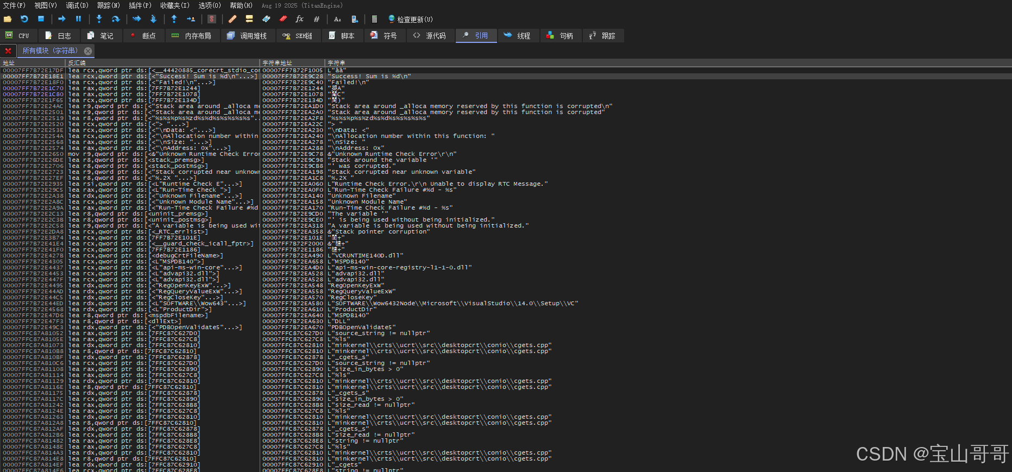Switch to the 断点 breakpoints tab

(x=143, y=36)
